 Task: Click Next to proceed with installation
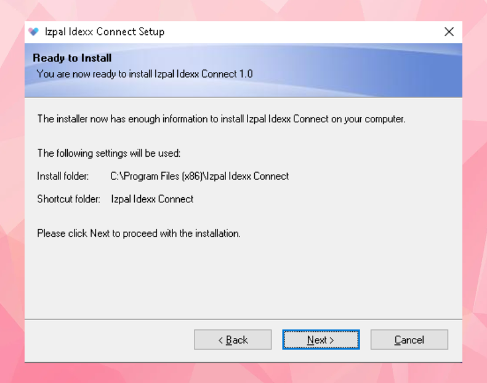pos(321,340)
